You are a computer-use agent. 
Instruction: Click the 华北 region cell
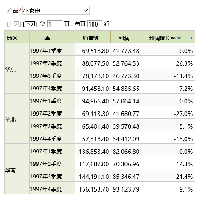[17, 119]
